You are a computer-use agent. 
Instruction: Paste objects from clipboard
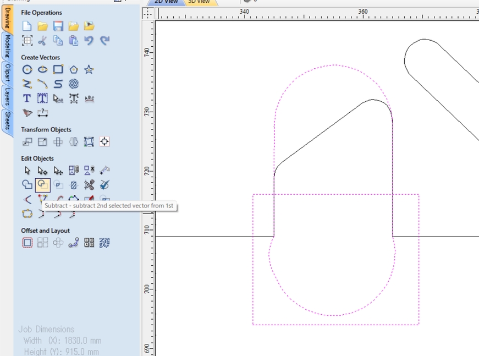tap(74, 40)
